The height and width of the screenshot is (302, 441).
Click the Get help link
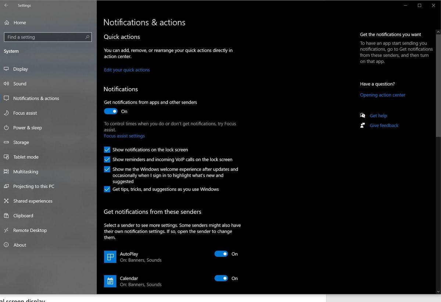pos(378,116)
